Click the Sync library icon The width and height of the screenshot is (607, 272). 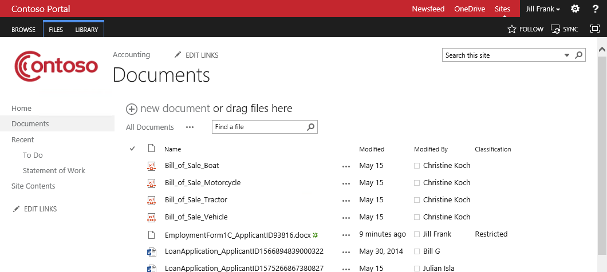(555, 29)
